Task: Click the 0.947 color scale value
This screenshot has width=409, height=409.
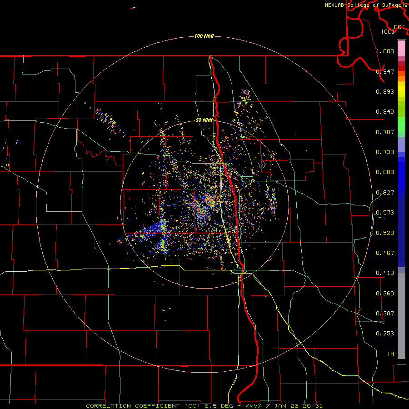Action: coord(385,71)
